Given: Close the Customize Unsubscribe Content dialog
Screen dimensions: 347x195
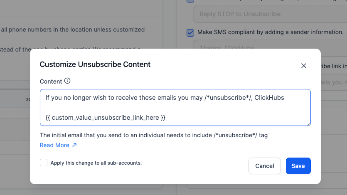Looking at the screenshot, I should pyautogui.click(x=304, y=66).
